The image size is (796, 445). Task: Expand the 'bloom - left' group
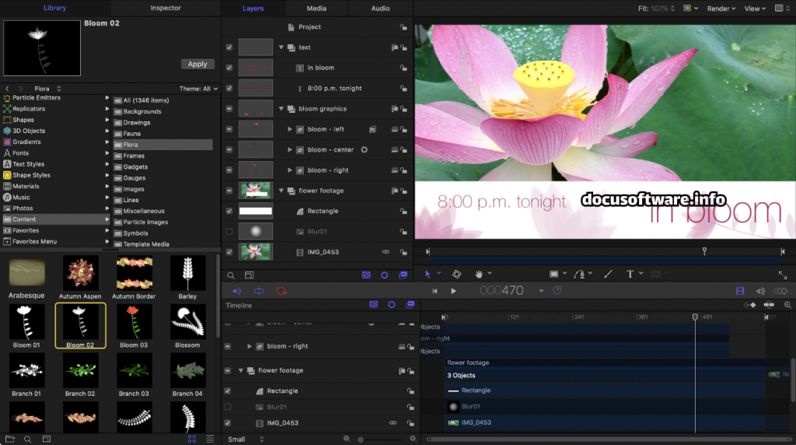tap(290, 129)
